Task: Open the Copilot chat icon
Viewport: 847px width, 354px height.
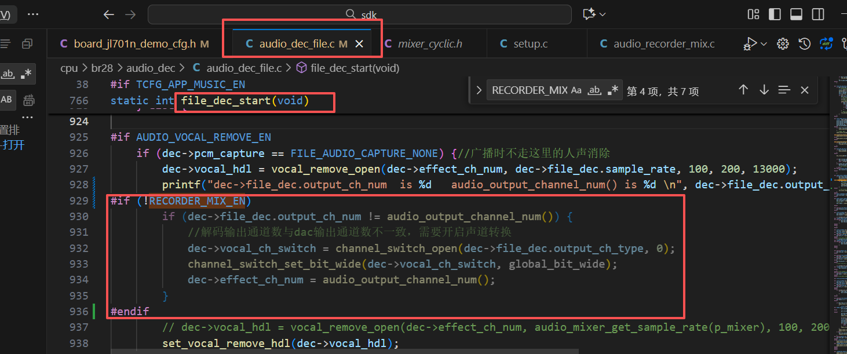Action: pos(589,14)
